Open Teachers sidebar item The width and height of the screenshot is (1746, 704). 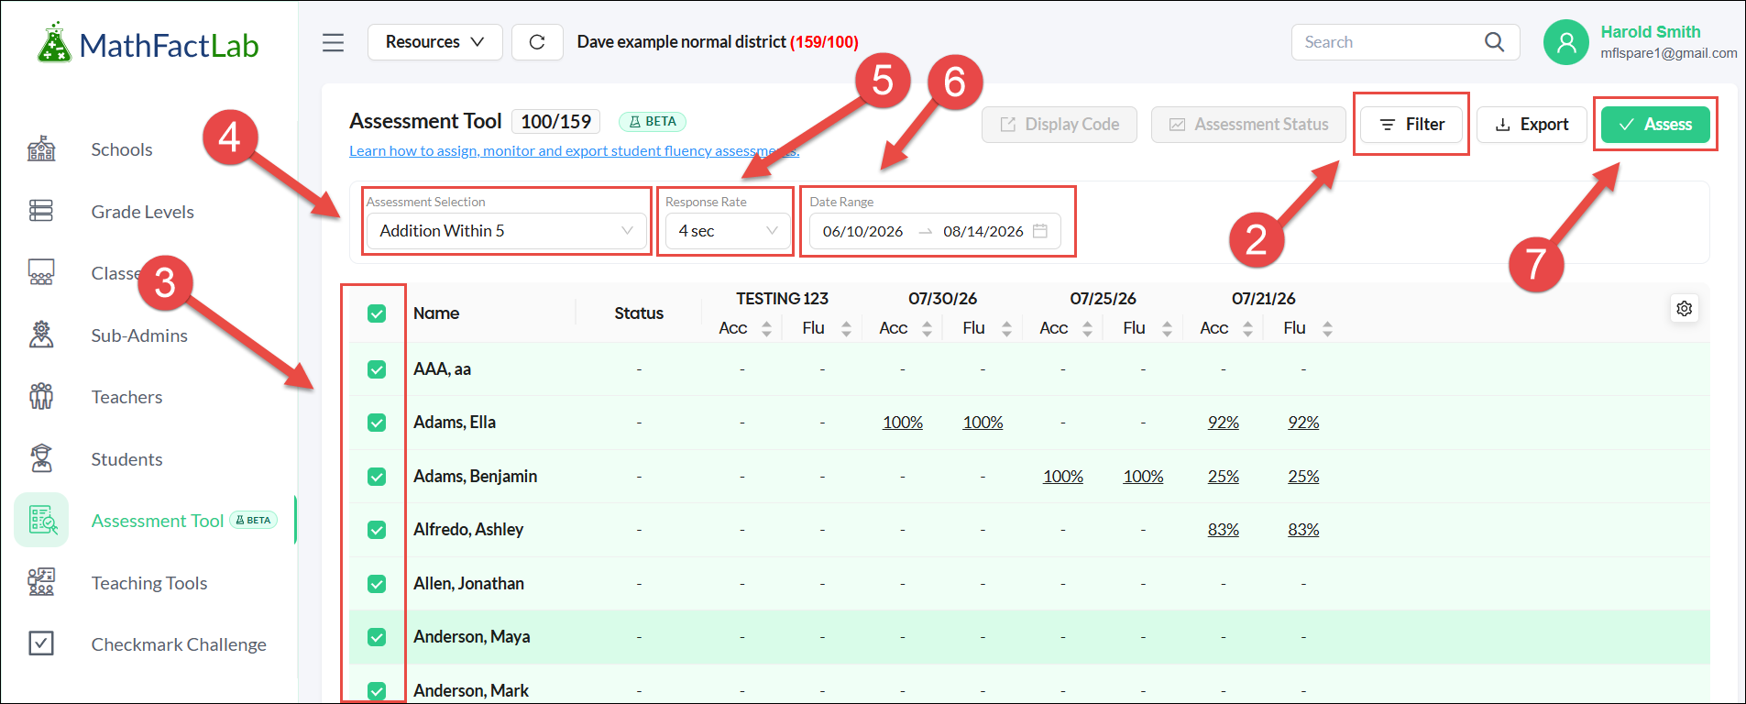tap(126, 397)
